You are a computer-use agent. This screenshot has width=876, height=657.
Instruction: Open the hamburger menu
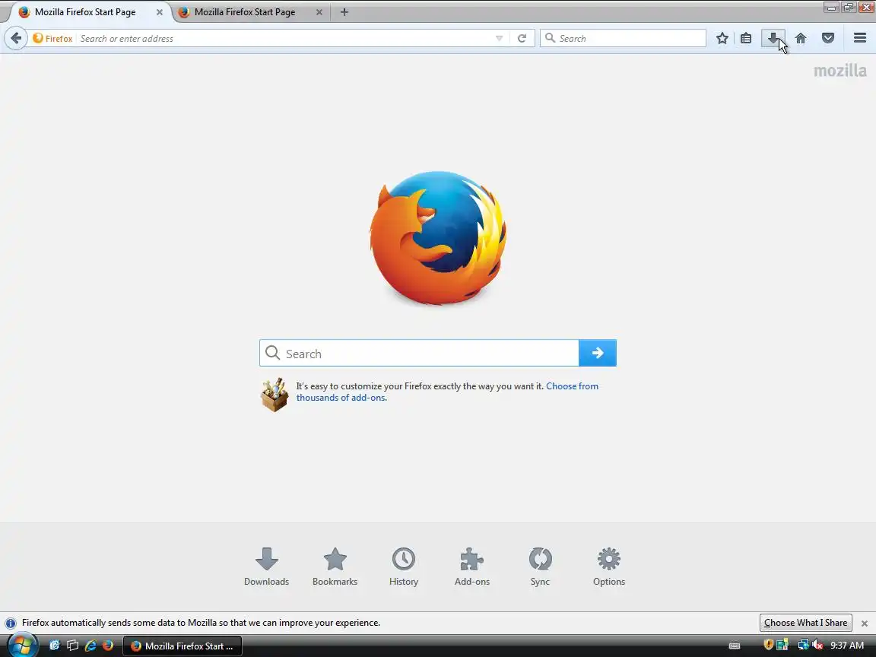[860, 38]
